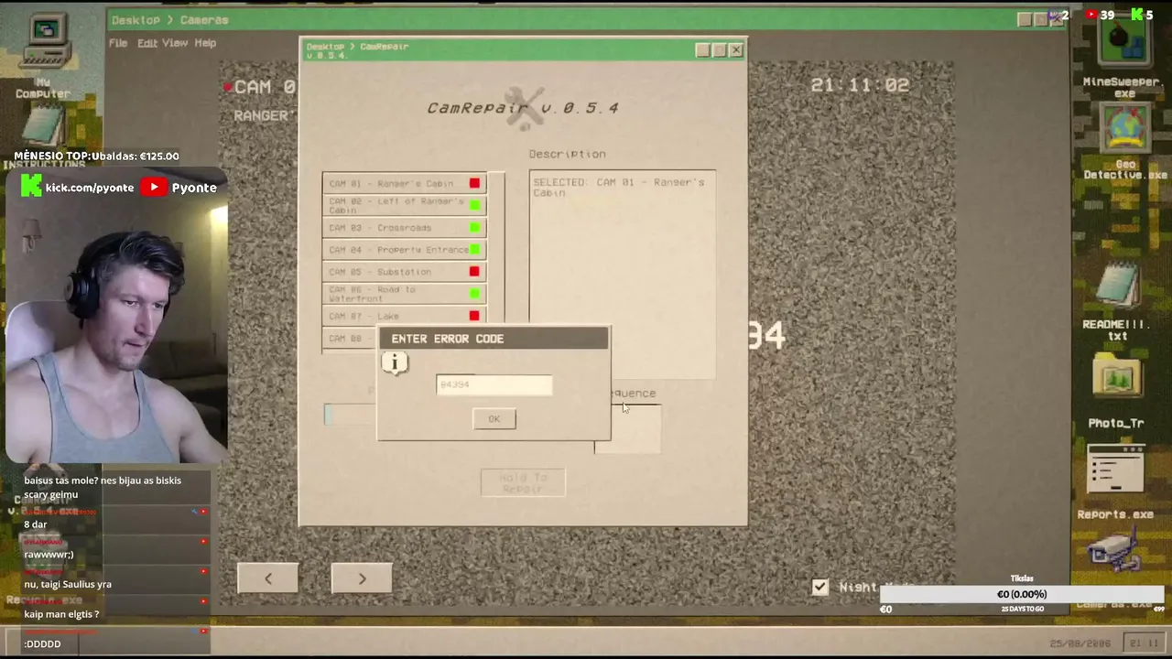Click the Description text box in CamRepair

coord(623,275)
